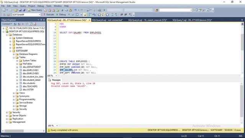Click the Refresh icon in Object Explorer toolbar
245x138 pixels.
pyautogui.click(x=31, y=24)
